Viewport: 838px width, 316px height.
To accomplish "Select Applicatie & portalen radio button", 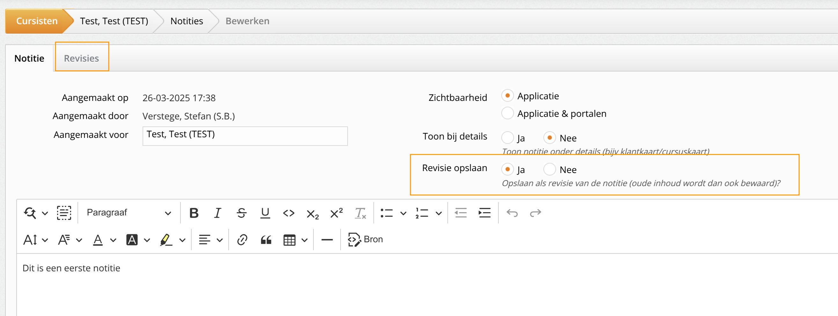I will click(x=507, y=113).
